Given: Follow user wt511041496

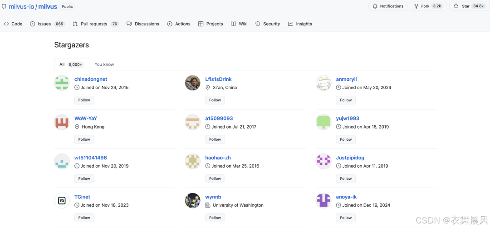Looking at the screenshot, I should pyautogui.click(x=84, y=178).
